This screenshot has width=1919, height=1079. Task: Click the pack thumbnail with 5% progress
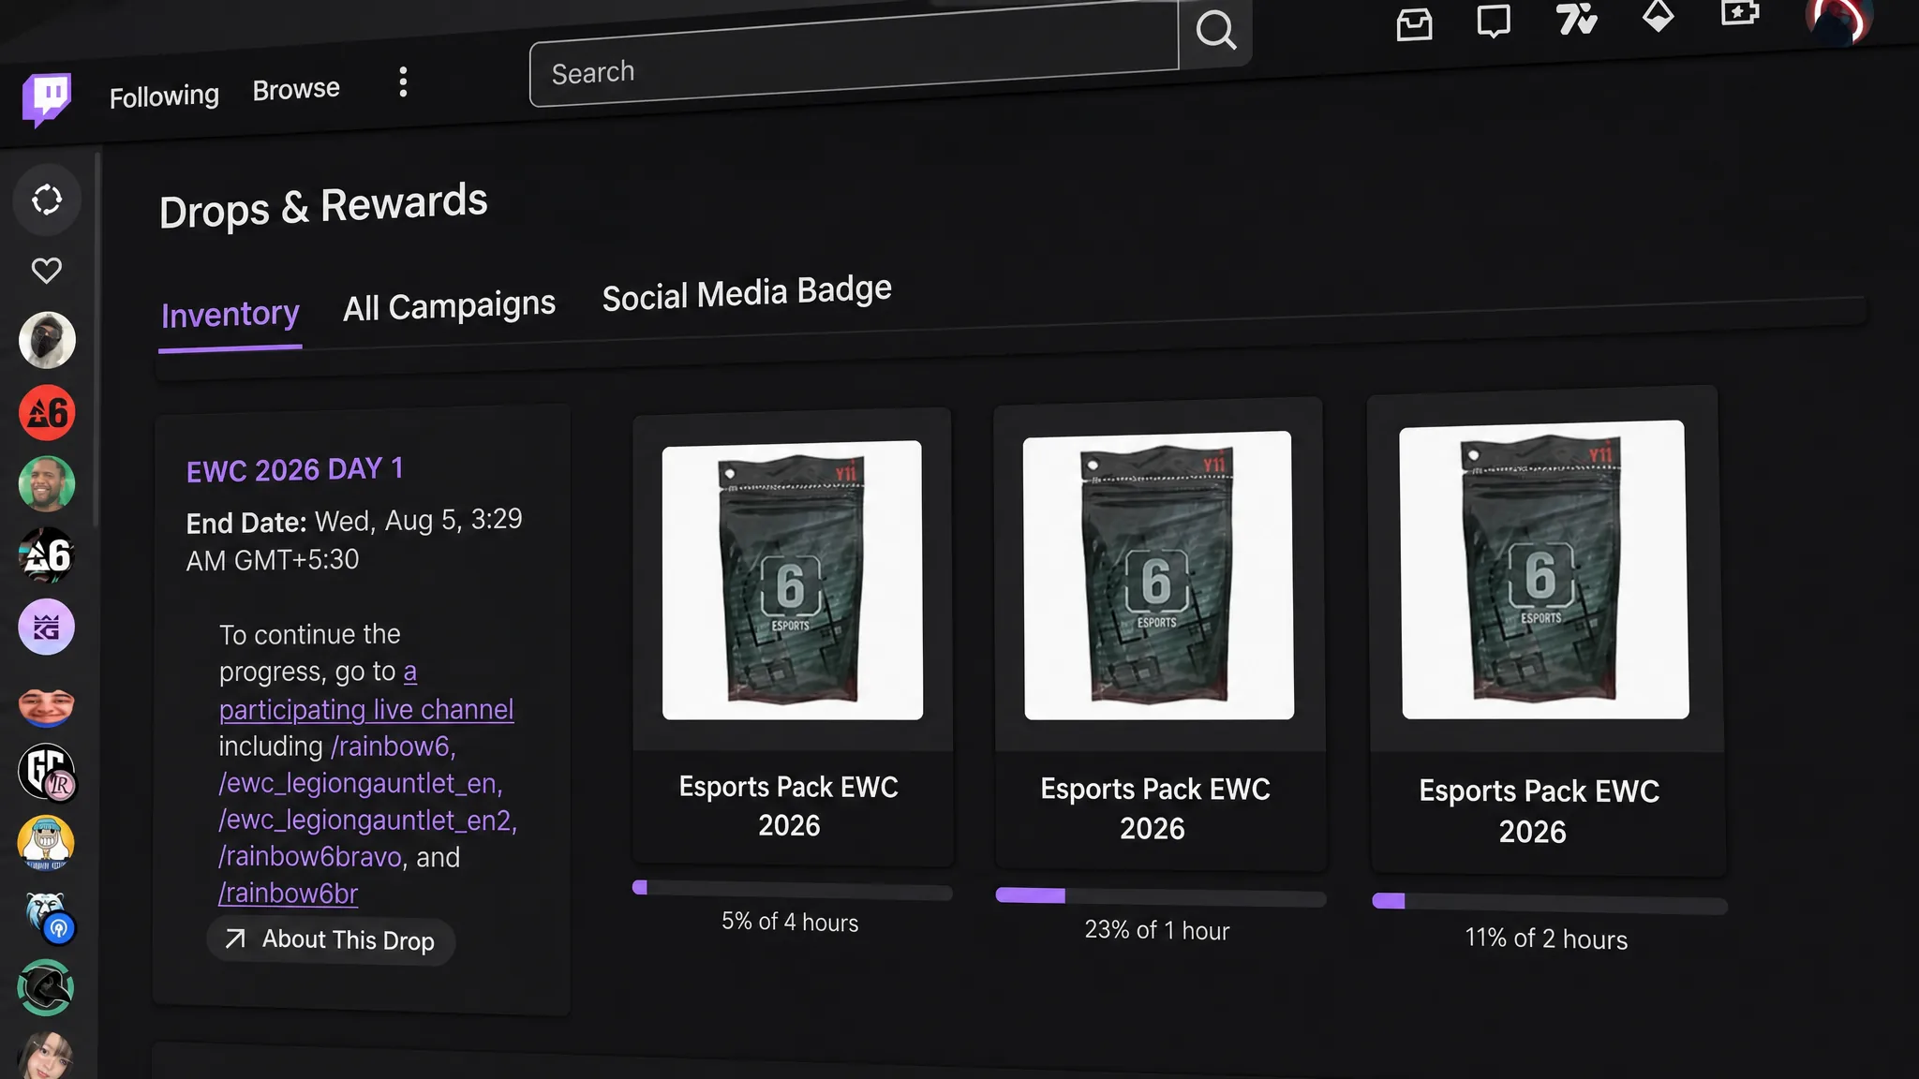coord(793,581)
